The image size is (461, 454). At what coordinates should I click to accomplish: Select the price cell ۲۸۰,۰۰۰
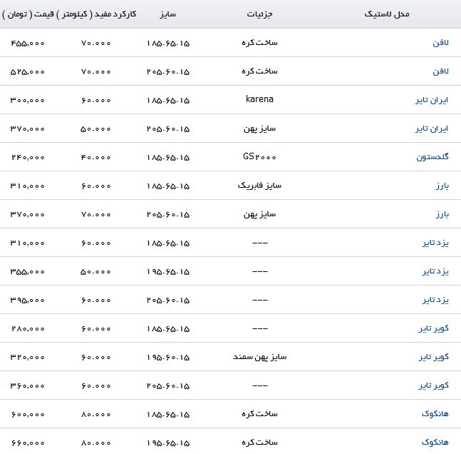tap(28, 329)
